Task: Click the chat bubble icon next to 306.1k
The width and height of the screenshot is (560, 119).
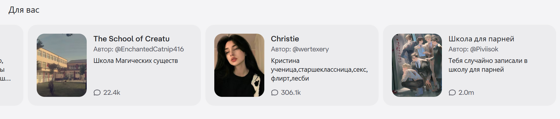Action: (275, 93)
